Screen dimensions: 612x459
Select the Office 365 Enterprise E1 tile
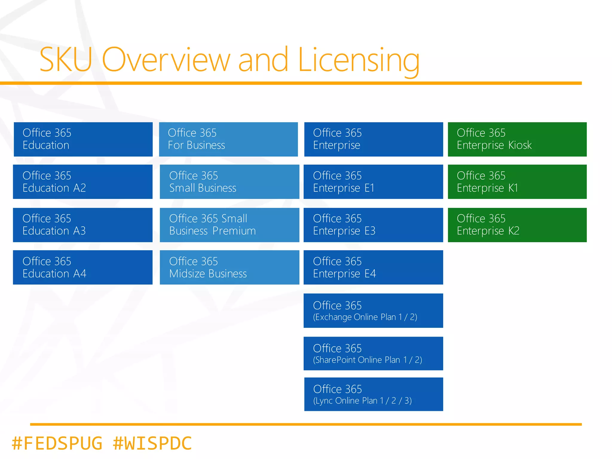tap(373, 182)
